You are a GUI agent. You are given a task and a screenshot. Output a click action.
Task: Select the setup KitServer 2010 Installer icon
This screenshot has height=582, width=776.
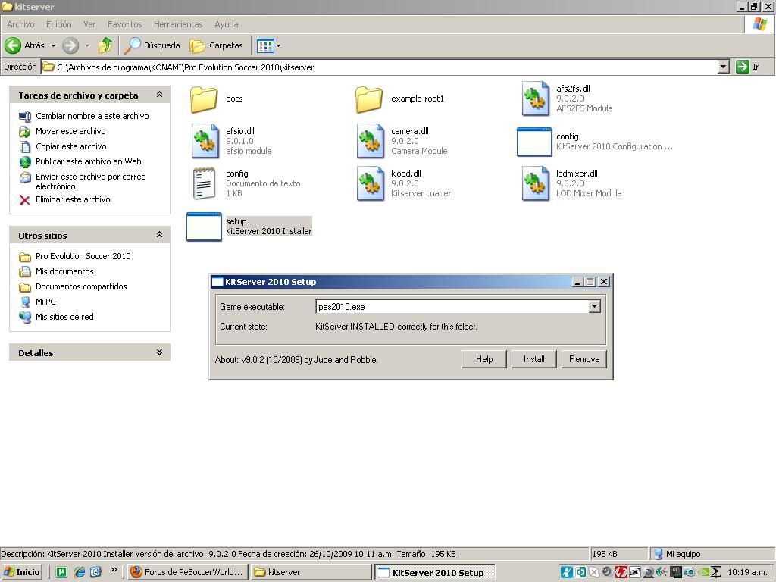204,227
